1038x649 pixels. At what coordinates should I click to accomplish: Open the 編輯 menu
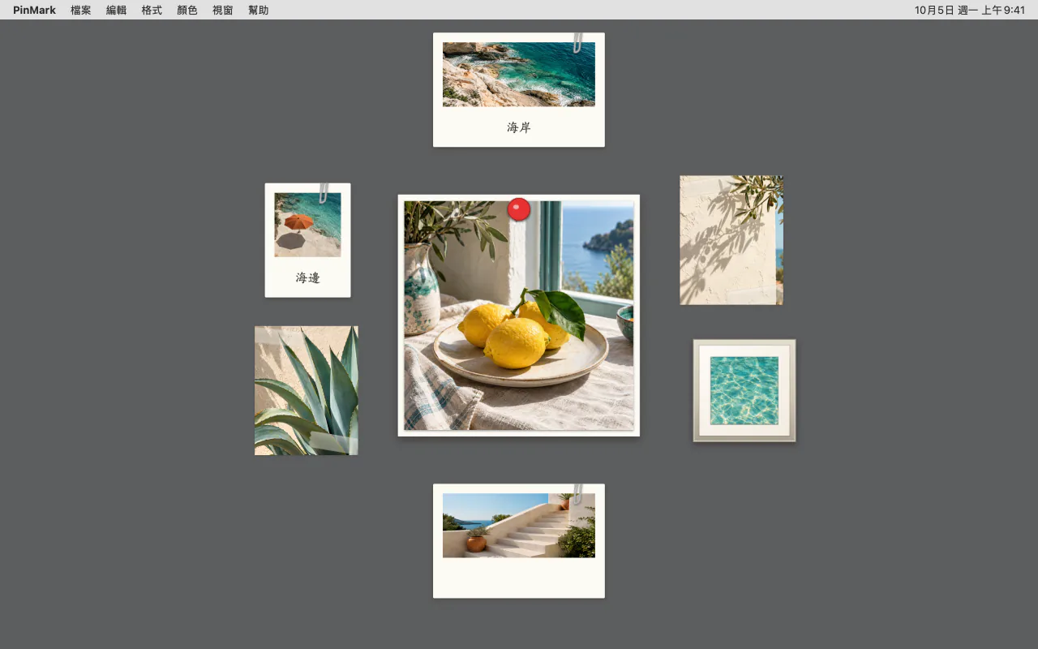[x=116, y=10]
